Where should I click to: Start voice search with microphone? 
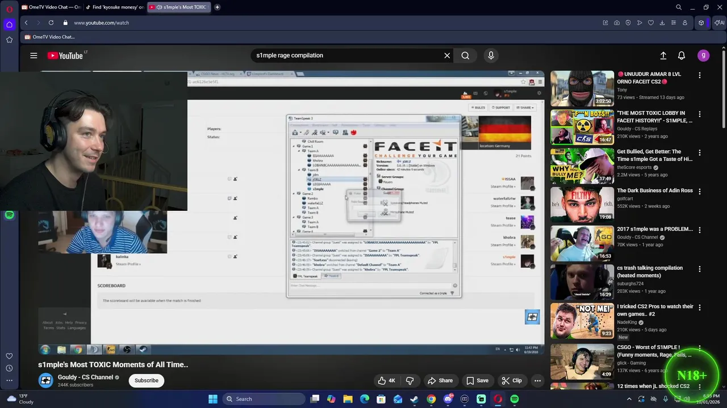pyautogui.click(x=491, y=56)
